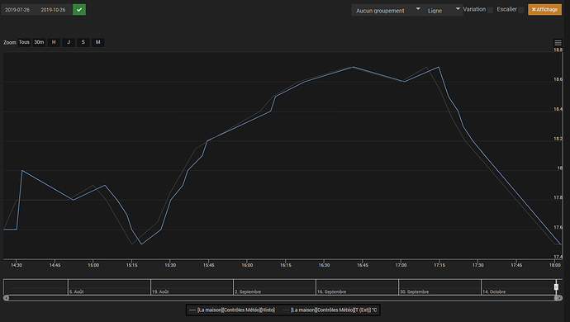
Task: Select the M zoom button
Action: 97,42
